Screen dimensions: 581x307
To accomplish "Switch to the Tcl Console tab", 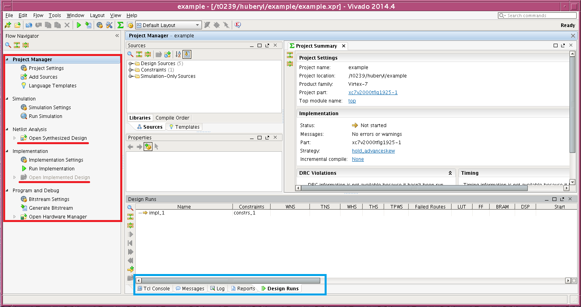I will click(154, 289).
